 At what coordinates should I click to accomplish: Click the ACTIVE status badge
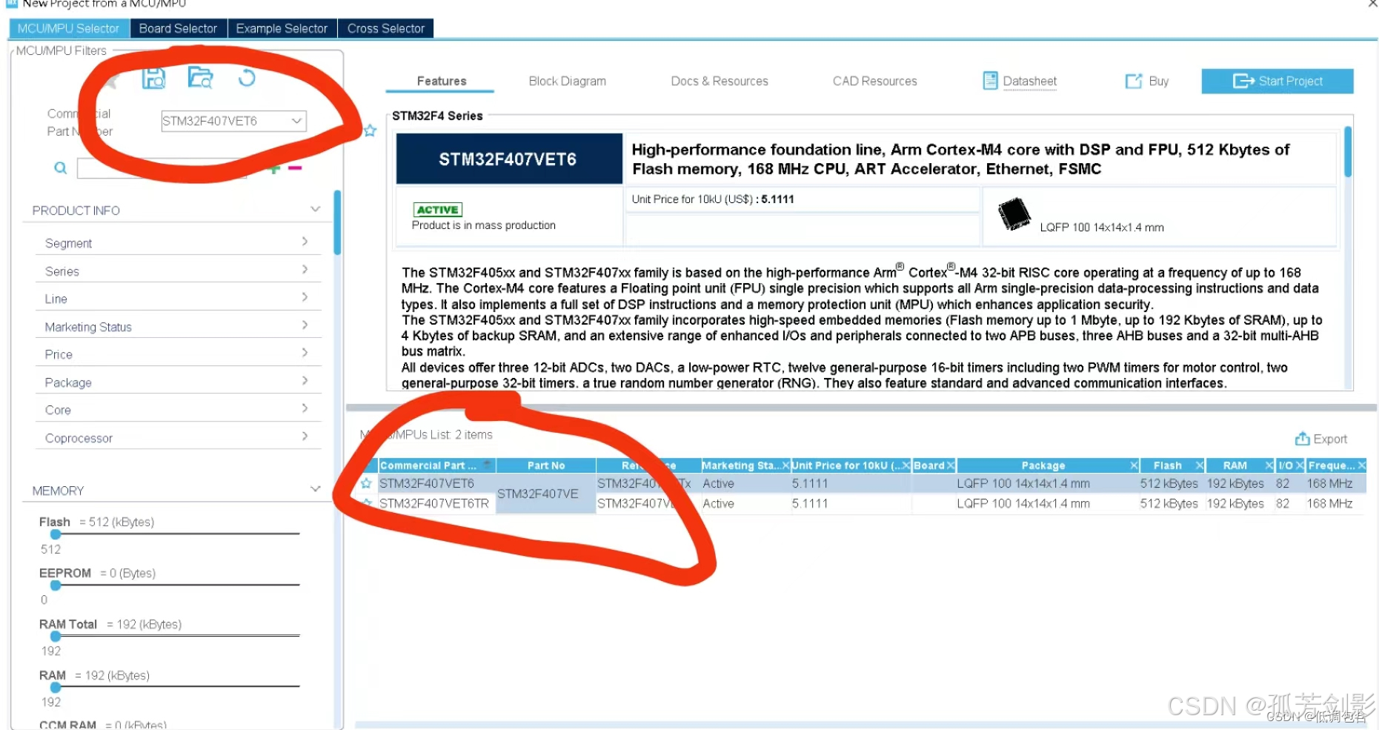pos(437,210)
